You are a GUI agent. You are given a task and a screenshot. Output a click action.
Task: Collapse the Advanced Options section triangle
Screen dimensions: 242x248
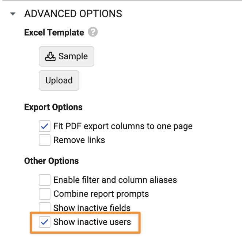tap(13, 14)
